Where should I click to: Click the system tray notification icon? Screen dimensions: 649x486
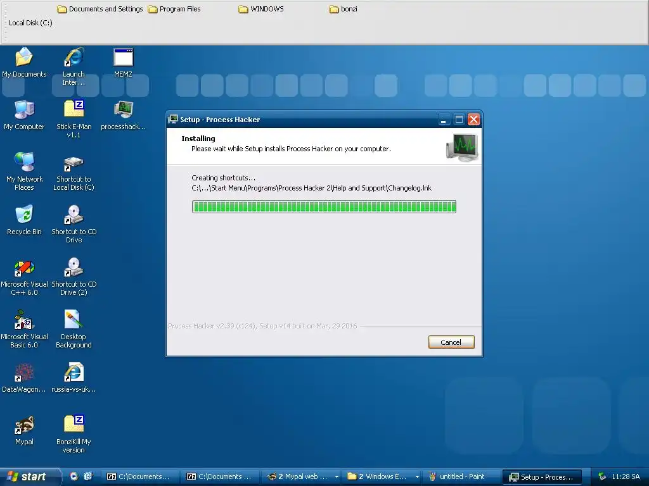(x=602, y=477)
